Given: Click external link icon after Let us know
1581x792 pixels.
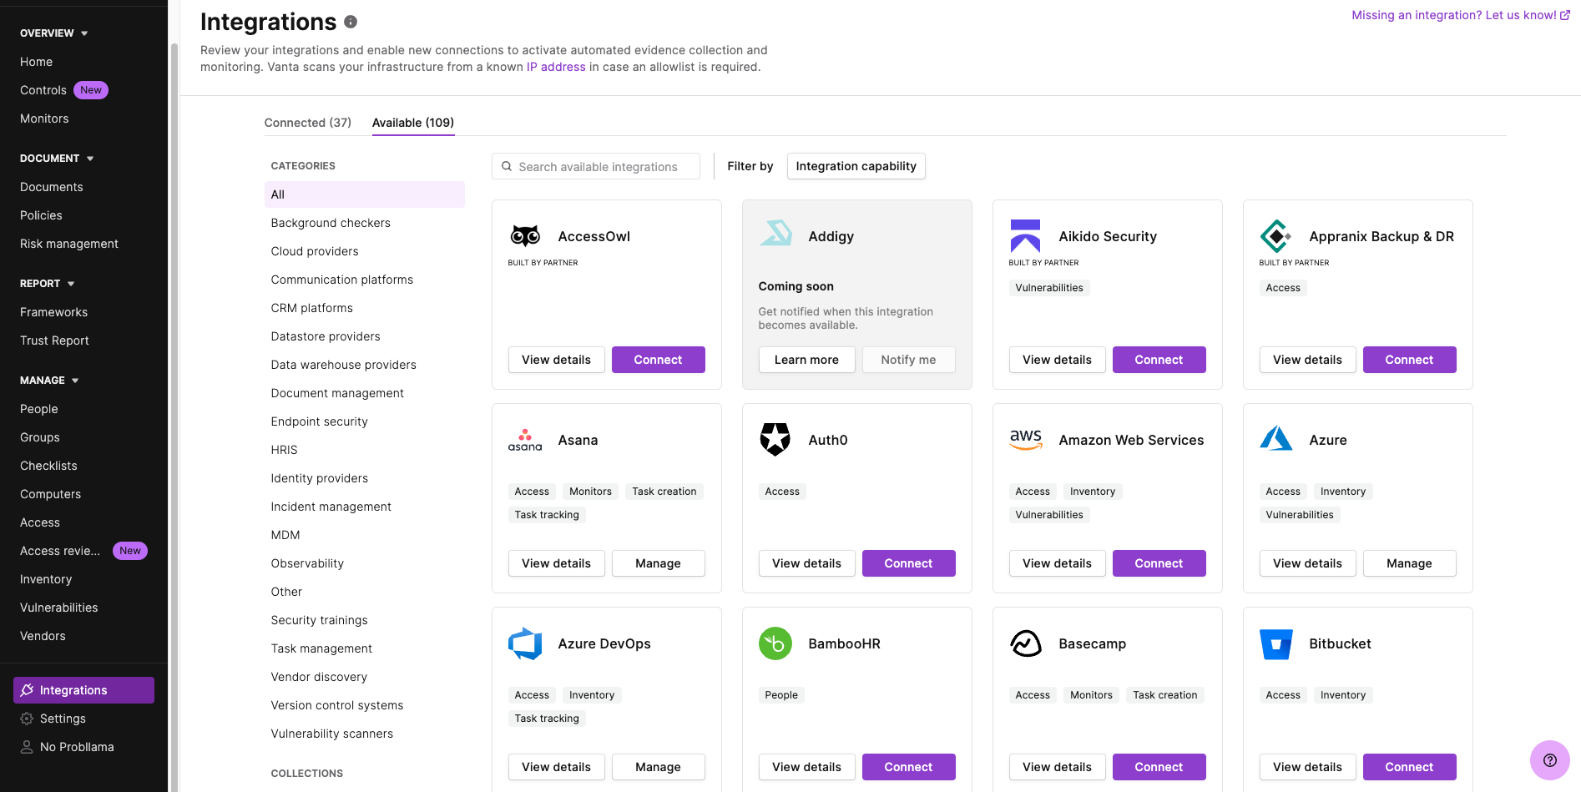Looking at the screenshot, I should [x=1565, y=15].
